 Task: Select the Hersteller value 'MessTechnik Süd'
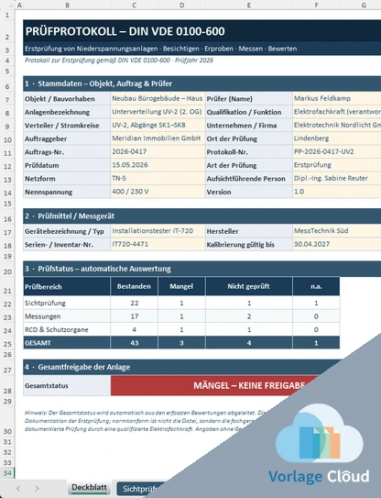(x=337, y=231)
